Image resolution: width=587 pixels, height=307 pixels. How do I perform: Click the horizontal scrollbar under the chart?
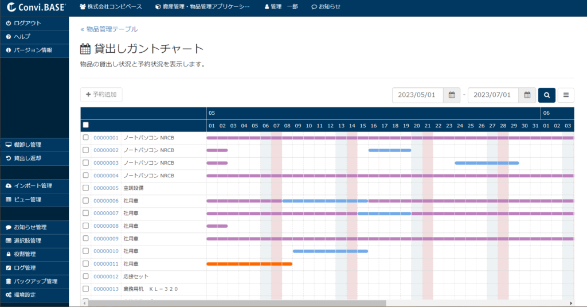[229, 303]
